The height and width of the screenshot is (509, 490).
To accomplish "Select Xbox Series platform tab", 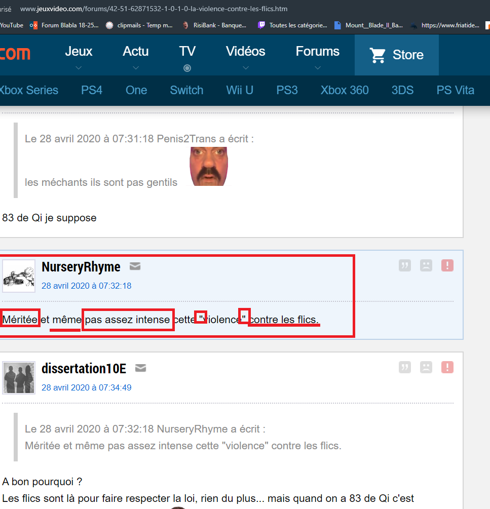I will click(28, 90).
